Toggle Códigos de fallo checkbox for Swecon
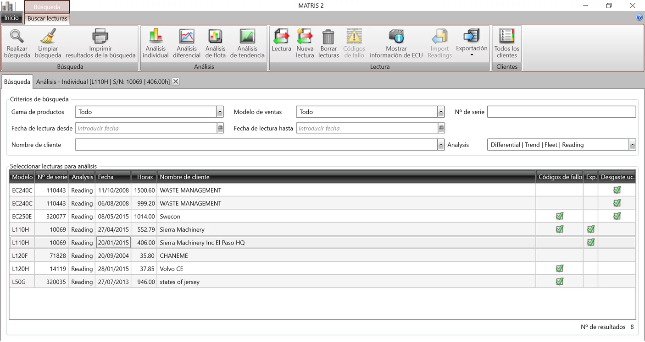Image resolution: width=645 pixels, height=342 pixels. tap(559, 216)
